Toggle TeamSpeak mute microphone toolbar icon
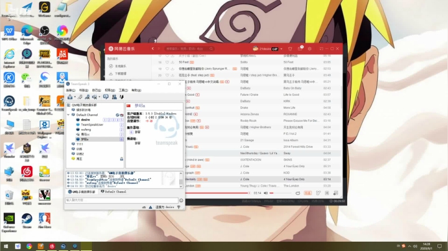 (x=95, y=98)
